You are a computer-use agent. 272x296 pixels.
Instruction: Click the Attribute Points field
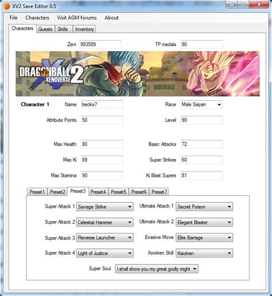click(102, 120)
